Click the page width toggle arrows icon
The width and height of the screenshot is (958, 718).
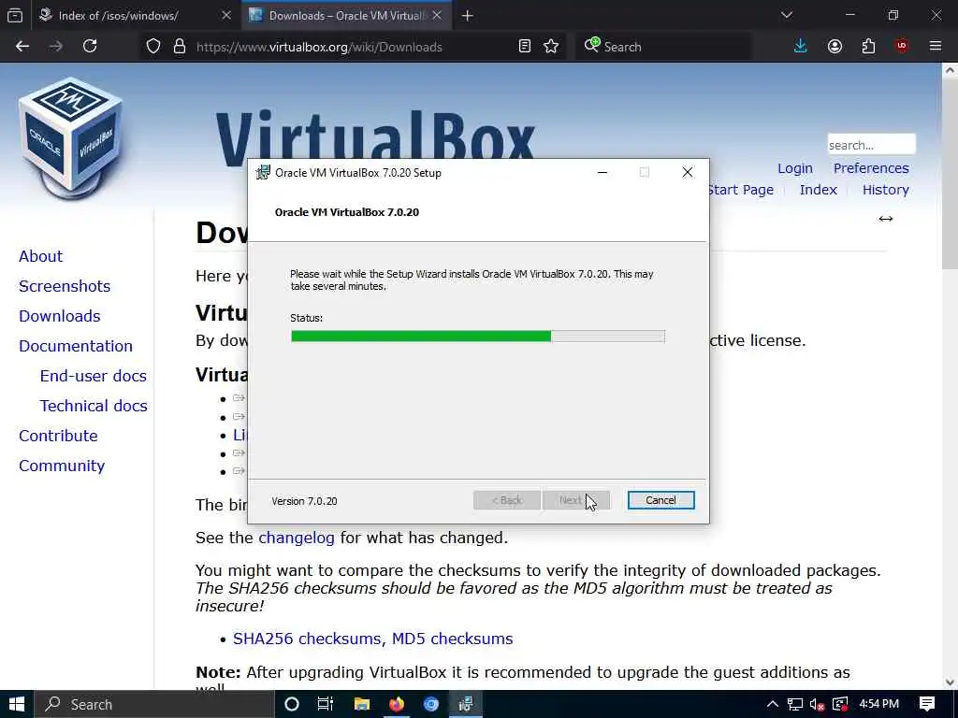(x=886, y=219)
